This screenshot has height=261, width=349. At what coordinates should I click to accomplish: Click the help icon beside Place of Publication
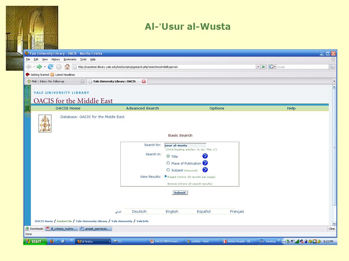[x=205, y=163]
